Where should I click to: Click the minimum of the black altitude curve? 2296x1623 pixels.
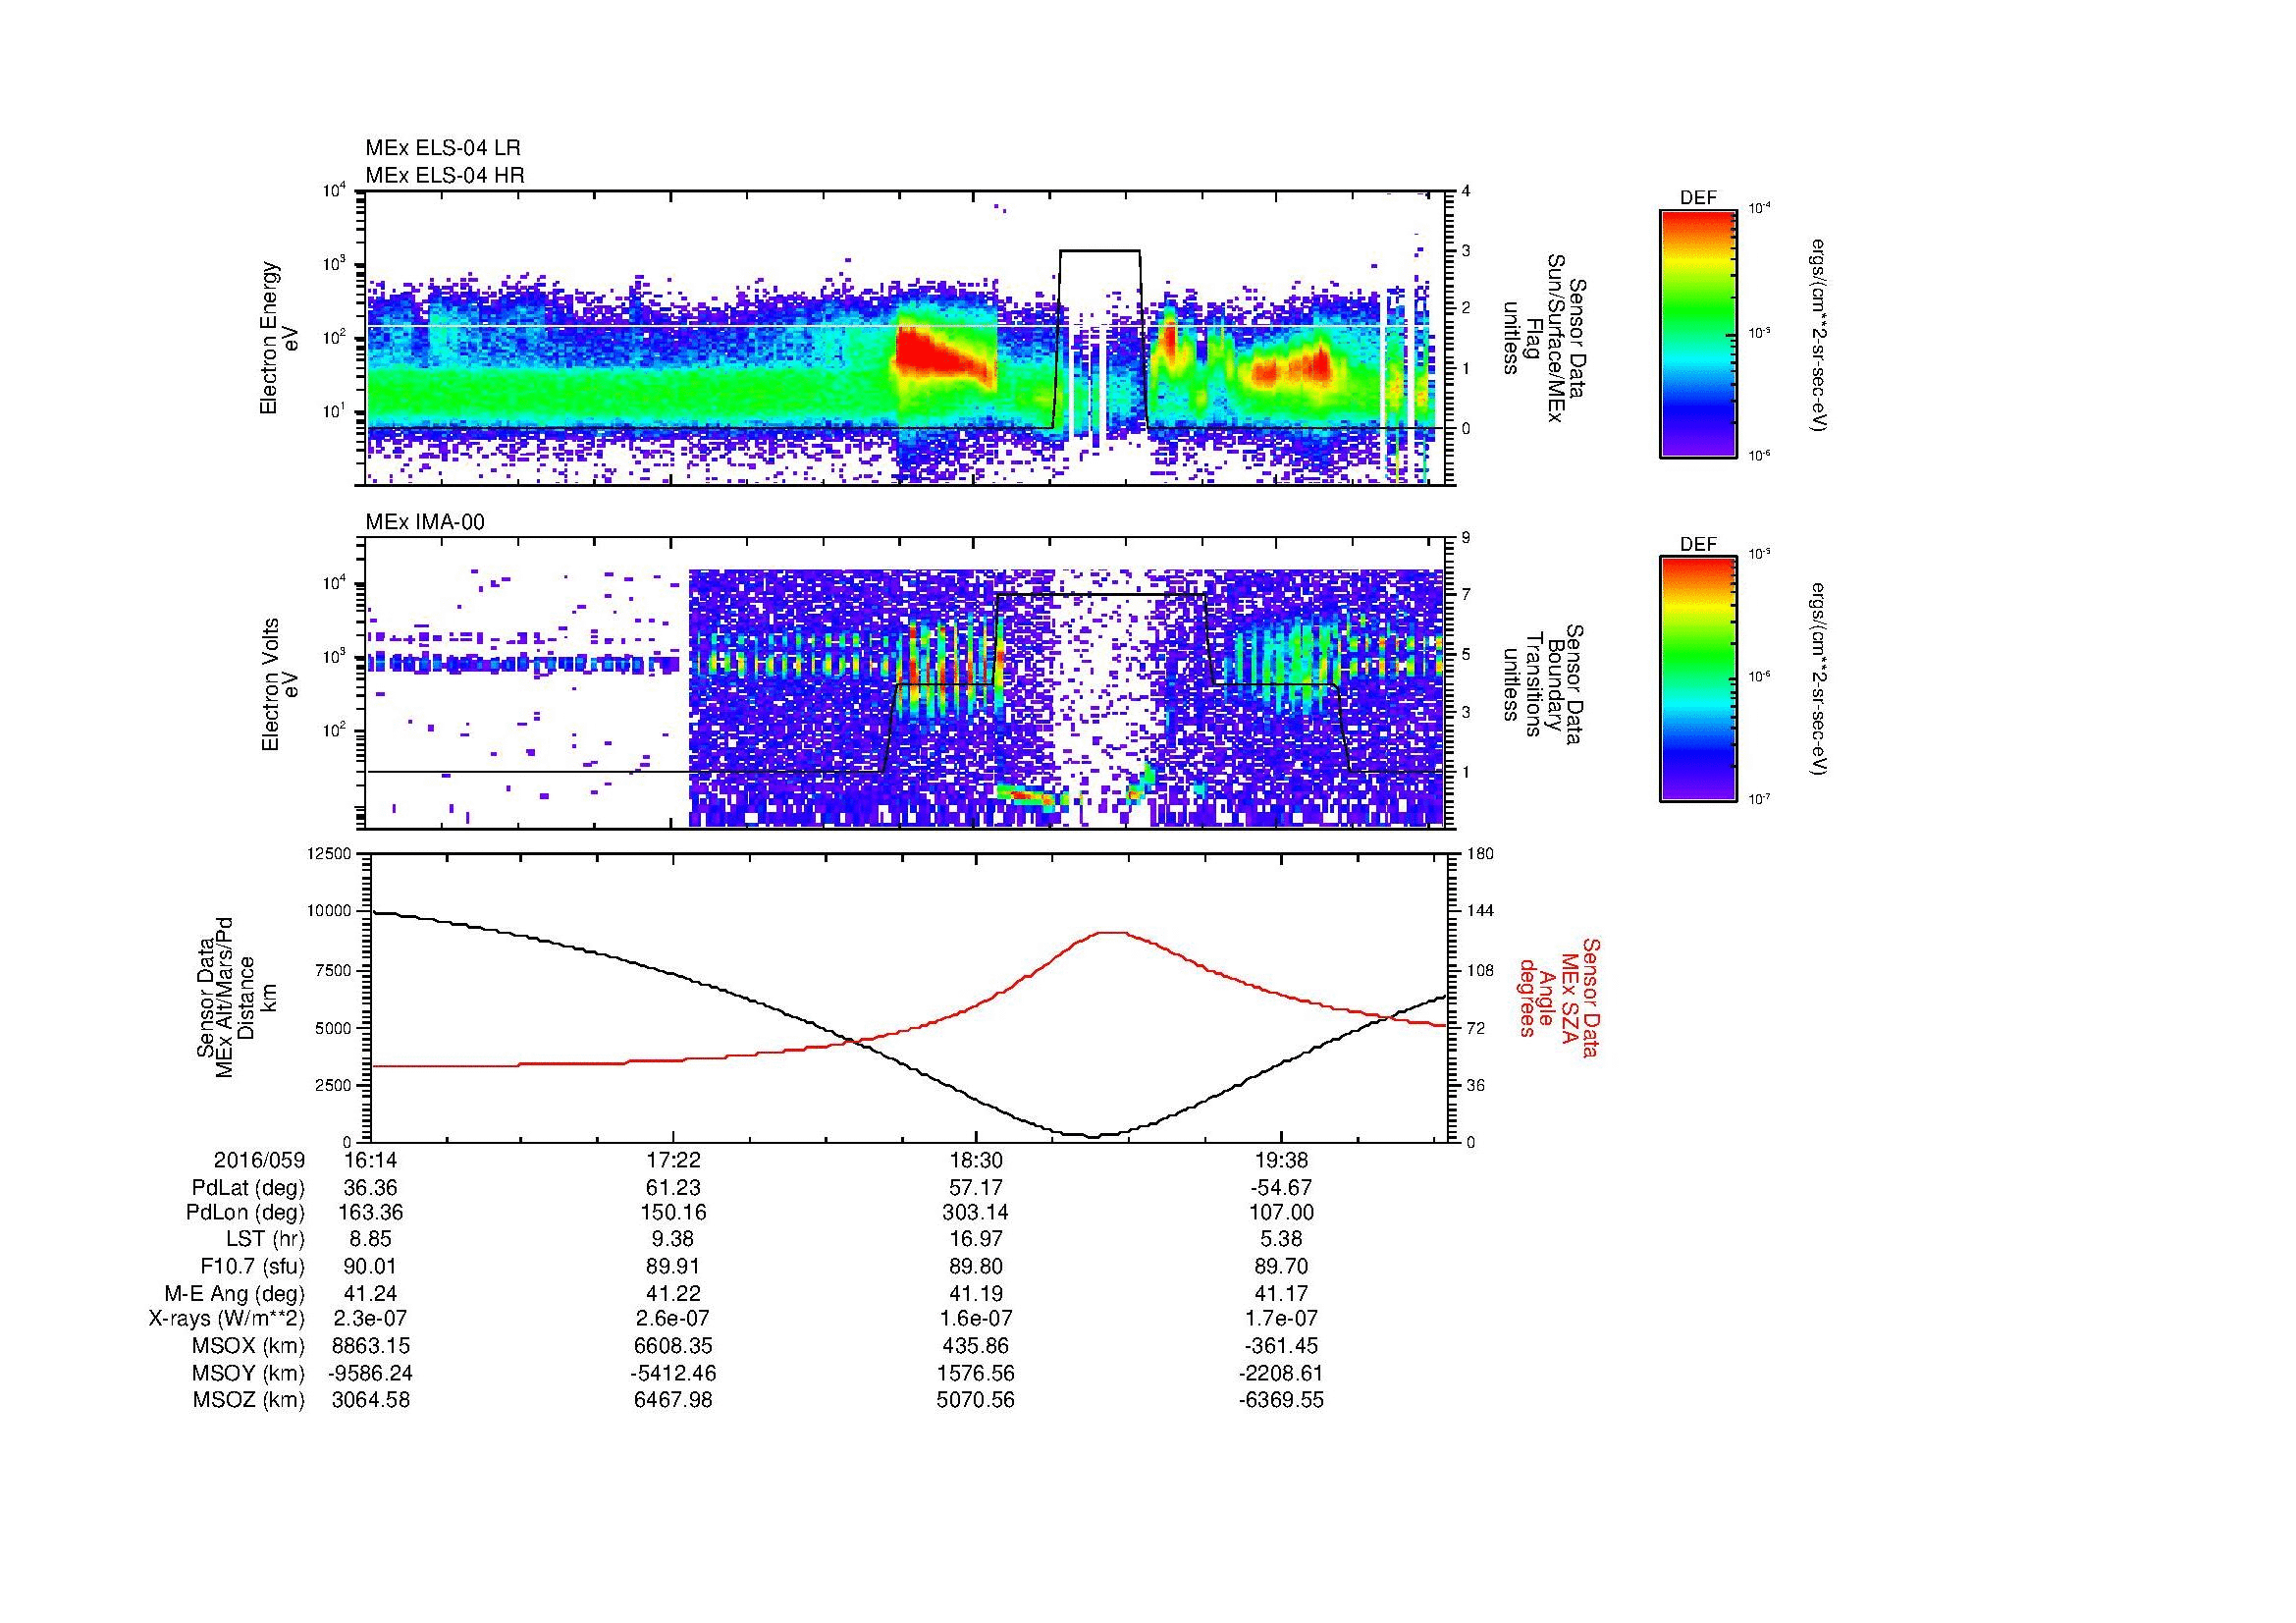[1091, 1136]
